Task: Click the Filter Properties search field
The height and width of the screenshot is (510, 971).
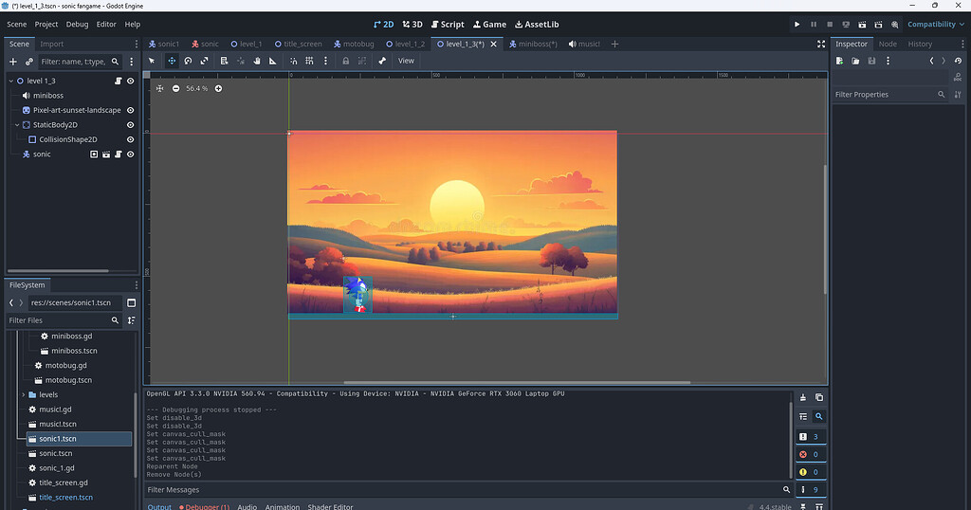Action: (x=889, y=95)
